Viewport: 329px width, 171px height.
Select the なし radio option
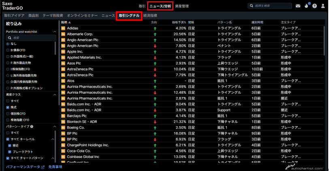8,44
